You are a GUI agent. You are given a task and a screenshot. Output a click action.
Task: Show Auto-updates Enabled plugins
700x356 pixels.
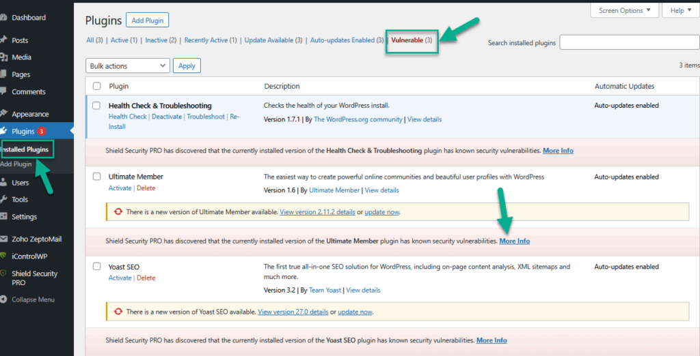[347, 40]
